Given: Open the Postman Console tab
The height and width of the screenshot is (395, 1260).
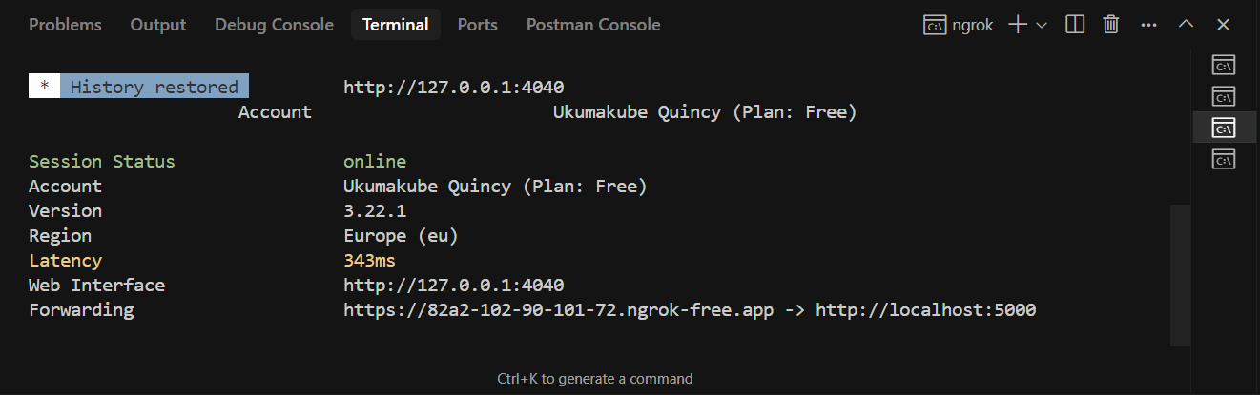Looking at the screenshot, I should point(593,25).
